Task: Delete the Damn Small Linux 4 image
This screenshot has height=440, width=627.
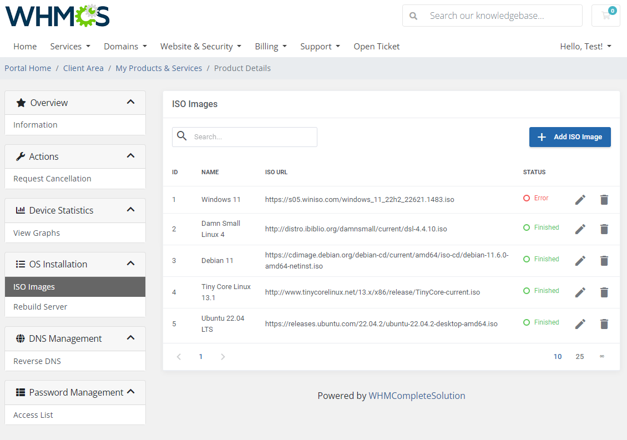Action: tap(604, 229)
